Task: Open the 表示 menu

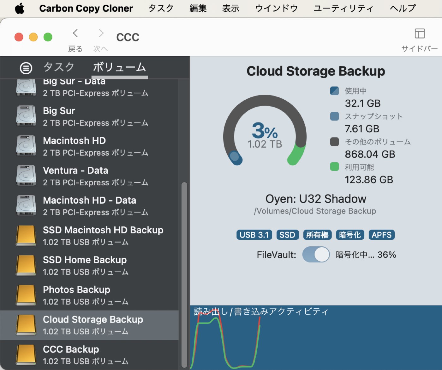Action: (x=231, y=9)
